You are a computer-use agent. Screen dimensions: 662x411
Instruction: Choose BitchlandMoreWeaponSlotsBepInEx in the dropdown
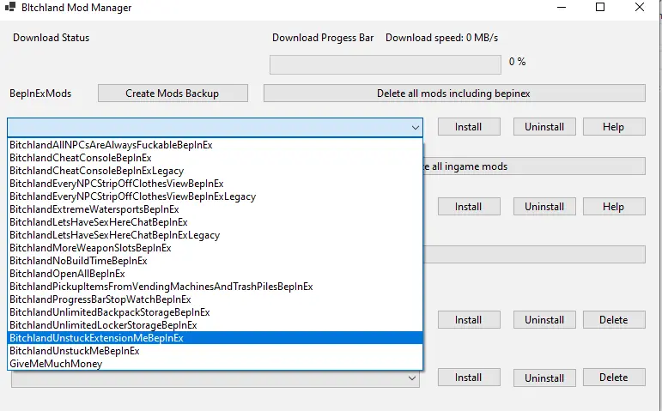click(215, 248)
